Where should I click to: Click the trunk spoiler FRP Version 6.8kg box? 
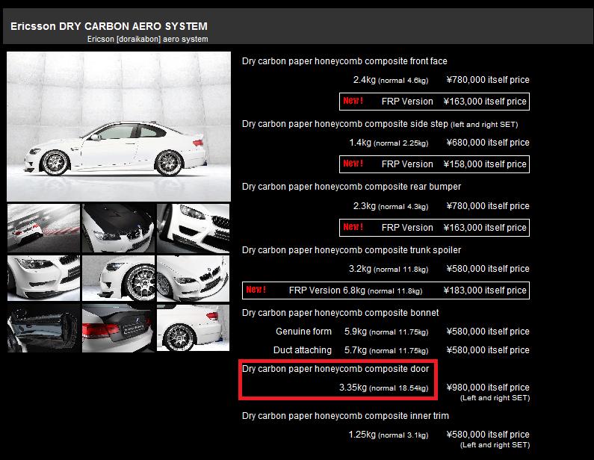[x=386, y=290]
